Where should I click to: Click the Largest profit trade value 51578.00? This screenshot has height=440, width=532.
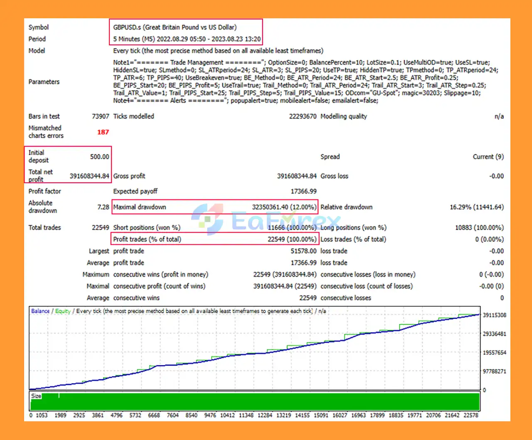(x=303, y=251)
